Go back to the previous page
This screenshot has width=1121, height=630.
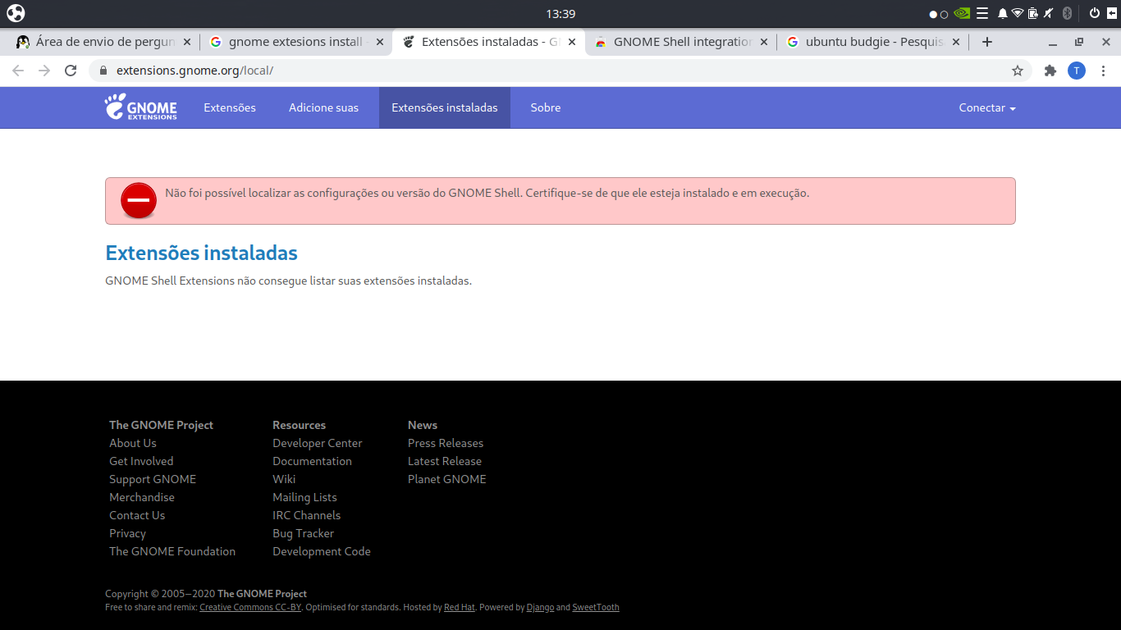pyautogui.click(x=18, y=71)
